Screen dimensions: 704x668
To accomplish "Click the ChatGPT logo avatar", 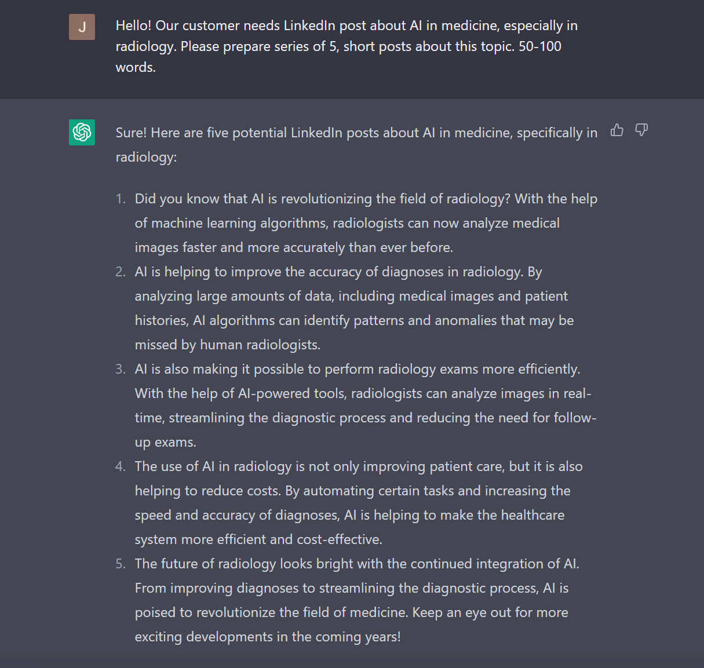I will [82, 132].
